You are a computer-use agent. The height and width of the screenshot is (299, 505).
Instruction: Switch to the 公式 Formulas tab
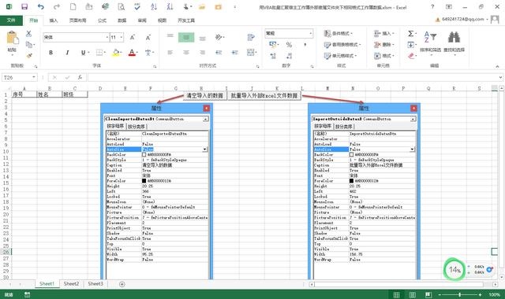[102, 20]
